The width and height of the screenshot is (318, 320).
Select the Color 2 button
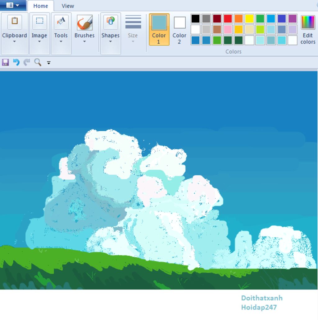pos(179,29)
